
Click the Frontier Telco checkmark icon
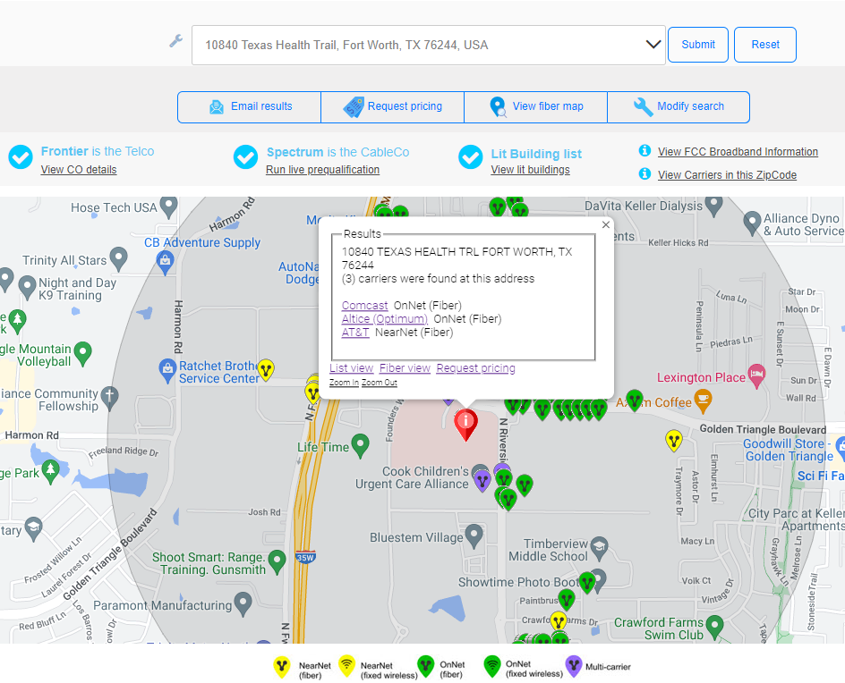[21, 157]
